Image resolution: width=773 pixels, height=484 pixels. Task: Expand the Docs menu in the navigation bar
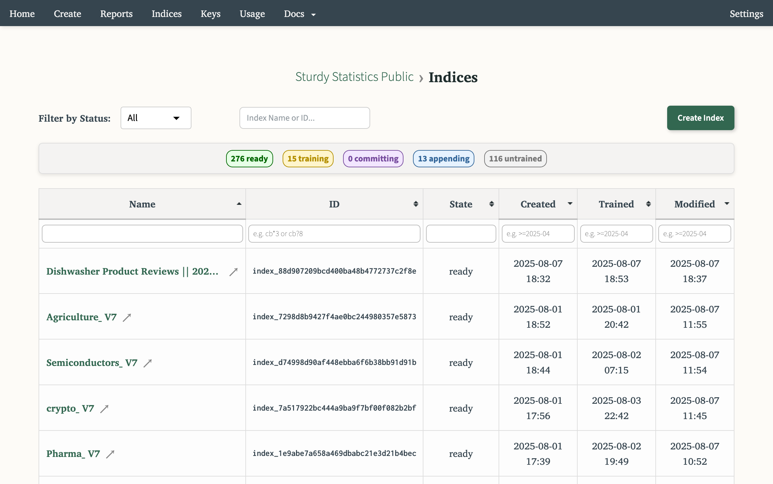(x=299, y=14)
